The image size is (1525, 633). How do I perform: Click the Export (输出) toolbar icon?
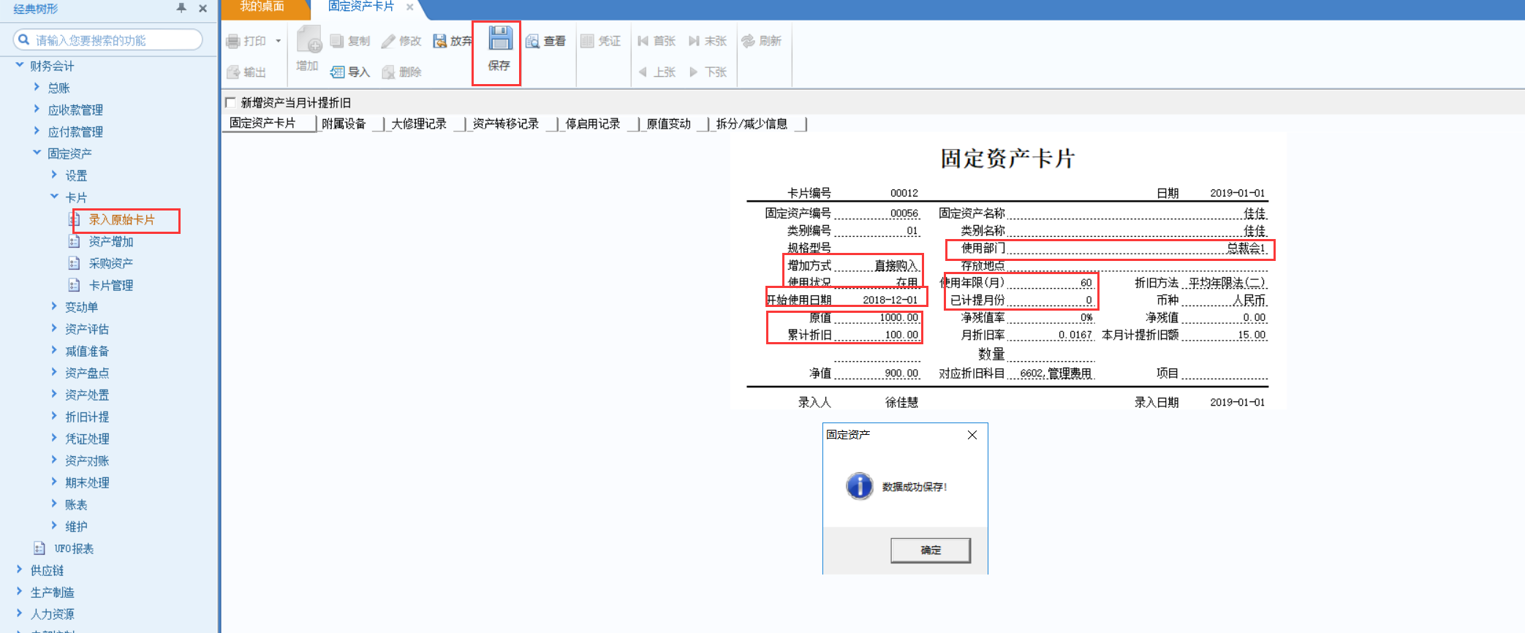pyautogui.click(x=233, y=72)
